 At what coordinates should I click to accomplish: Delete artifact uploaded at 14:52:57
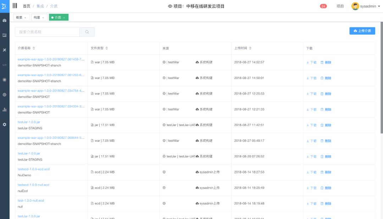tap(326, 62)
